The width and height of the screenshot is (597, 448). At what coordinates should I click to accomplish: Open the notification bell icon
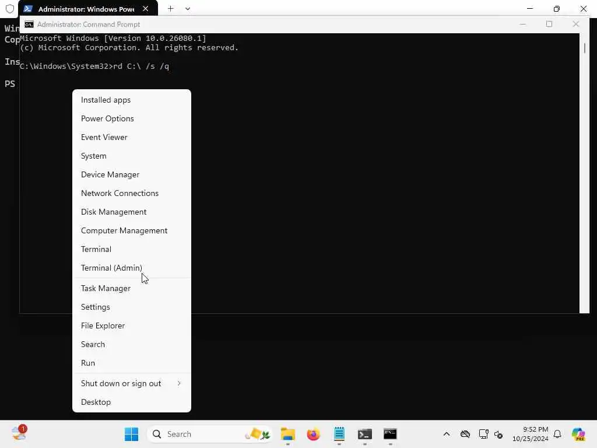pyautogui.click(x=557, y=434)
